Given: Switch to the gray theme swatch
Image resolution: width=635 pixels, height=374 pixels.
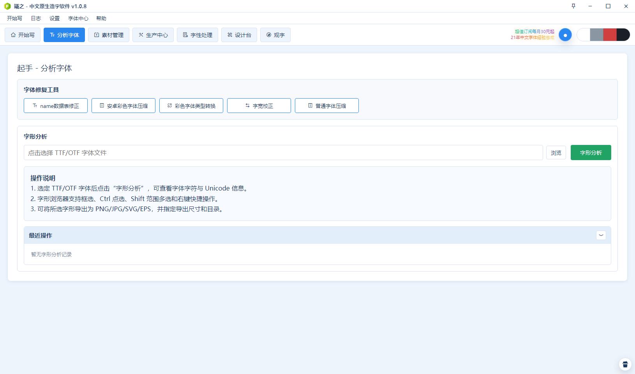Looking at the screenshot, I should [x=596, y=35].
